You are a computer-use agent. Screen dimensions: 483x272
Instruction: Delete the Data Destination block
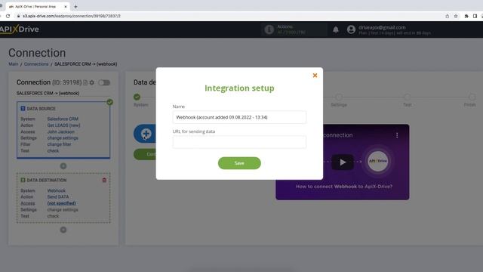(x=104, y=180)
